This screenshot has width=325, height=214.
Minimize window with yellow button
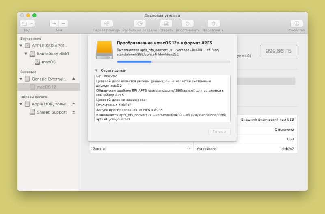[28, 15]
